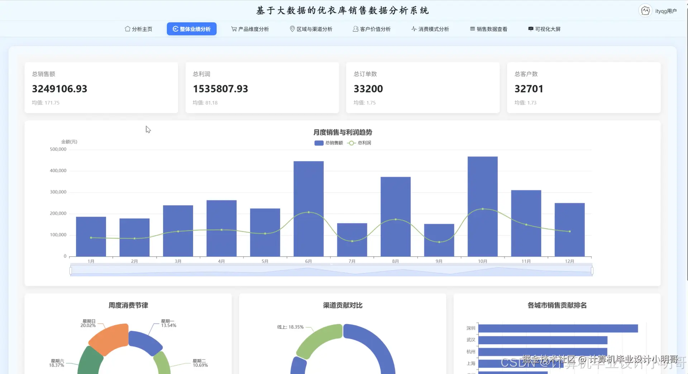688x374 pixels.
Task: Click the 总客户数 value 32701
Action: coord(529,89)
